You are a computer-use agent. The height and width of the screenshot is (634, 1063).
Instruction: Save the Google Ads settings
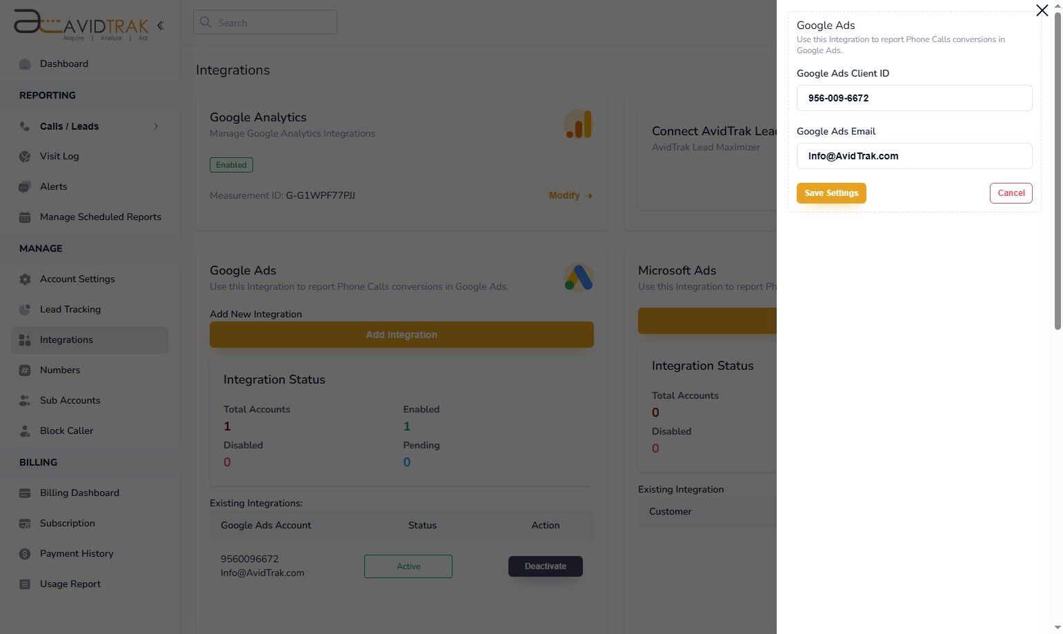pyautogui.click(x=831, y=193)
